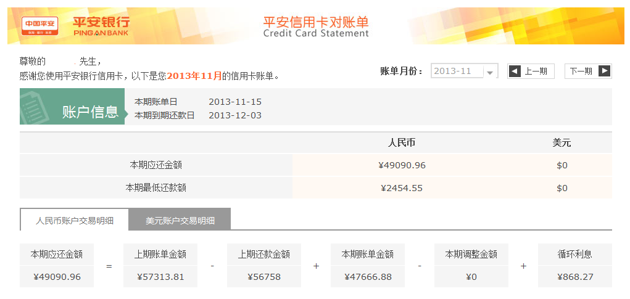Click the 平安银行 PING AN BANK logo
Image resolution: width=630 pixels, height=299 pixels.
pyautogui.click(x=101, y=26)
